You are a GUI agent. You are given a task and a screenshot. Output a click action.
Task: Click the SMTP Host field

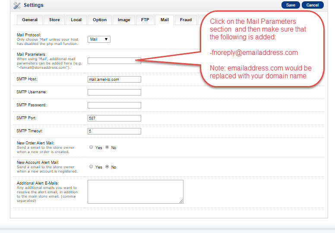114,79
